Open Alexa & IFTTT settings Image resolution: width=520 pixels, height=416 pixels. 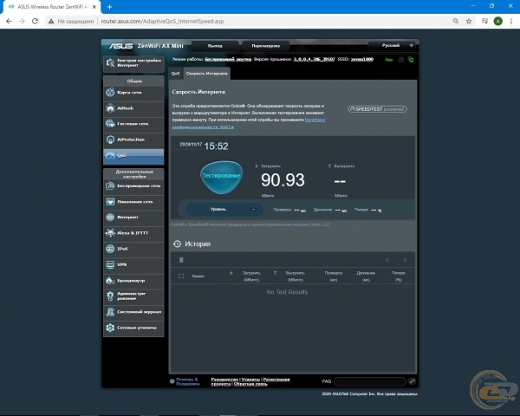[133, 233]
